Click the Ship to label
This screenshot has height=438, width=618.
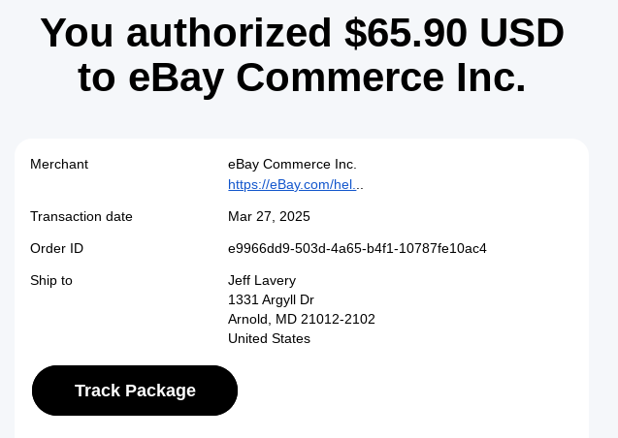tap(51, 280)
